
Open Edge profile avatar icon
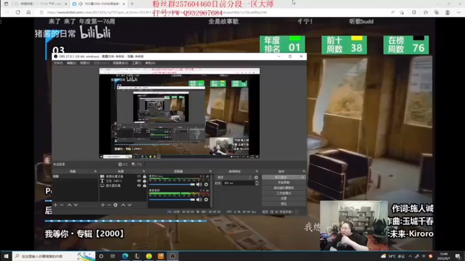click(448, 12)
